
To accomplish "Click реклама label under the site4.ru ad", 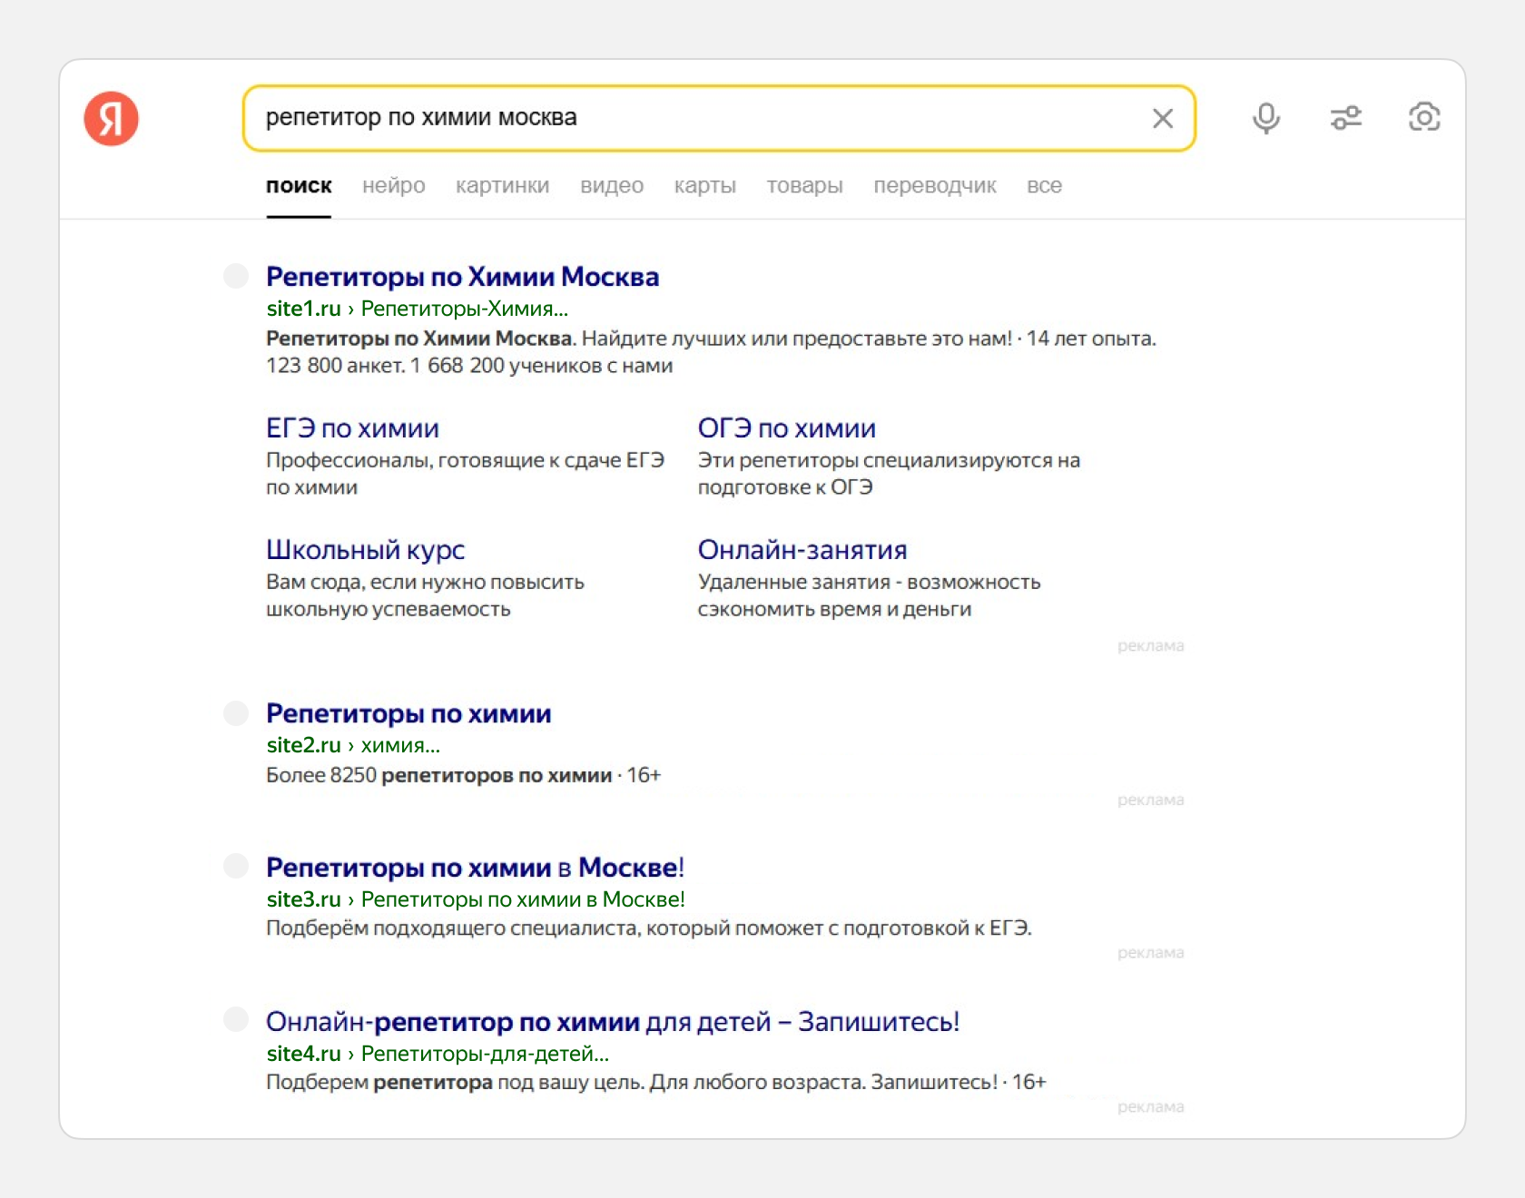I will pos(1151,1107).
